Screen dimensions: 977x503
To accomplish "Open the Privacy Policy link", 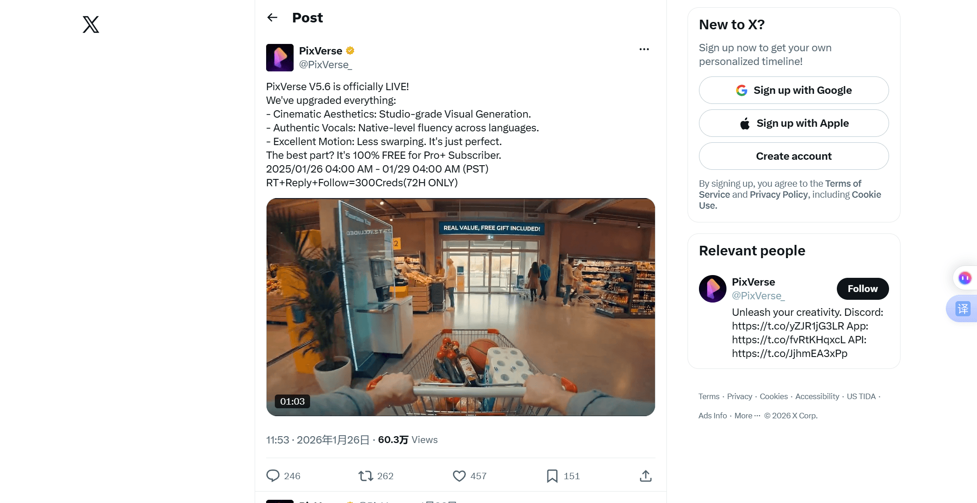I will click(x=779, y=195).
